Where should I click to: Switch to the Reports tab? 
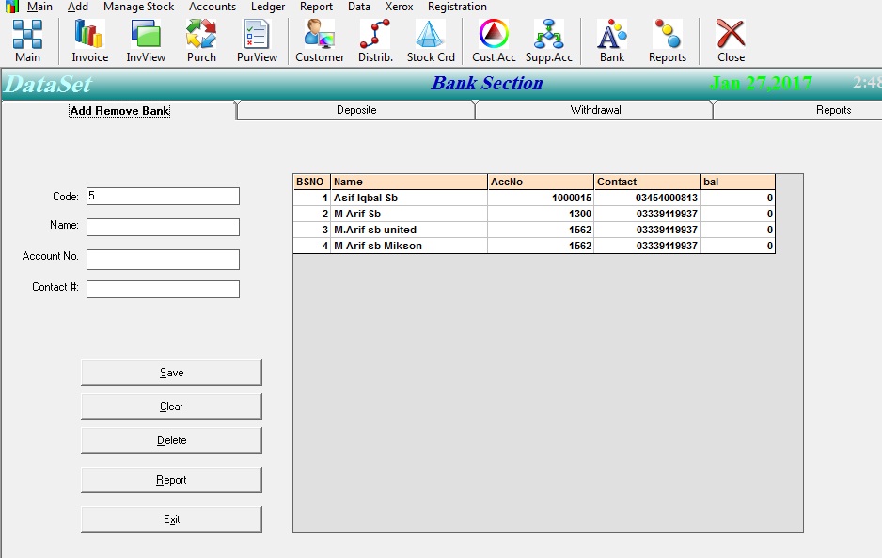[833, 110]
